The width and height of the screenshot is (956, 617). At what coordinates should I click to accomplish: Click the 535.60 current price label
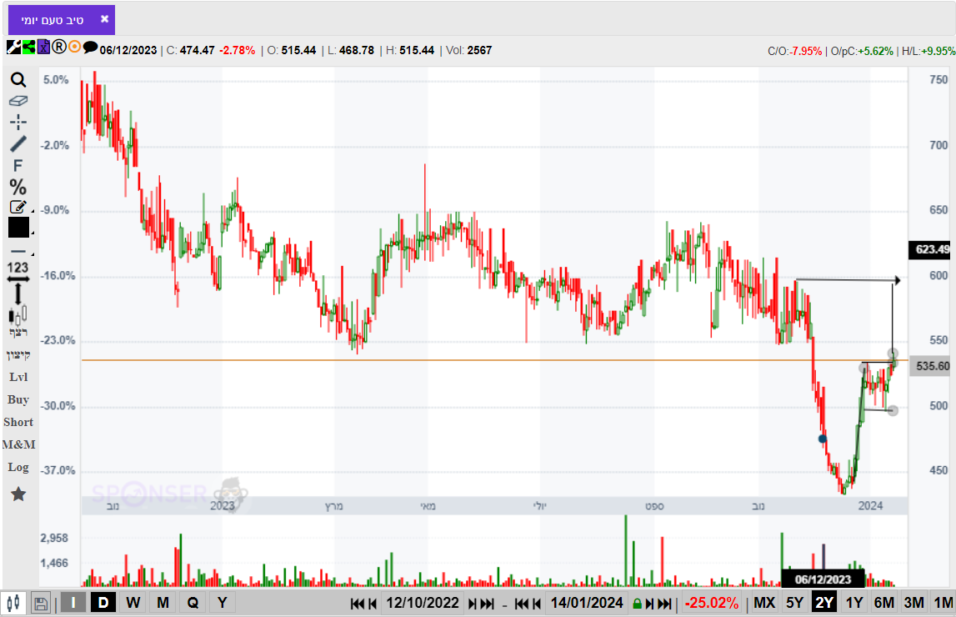[x=931, y=366]
